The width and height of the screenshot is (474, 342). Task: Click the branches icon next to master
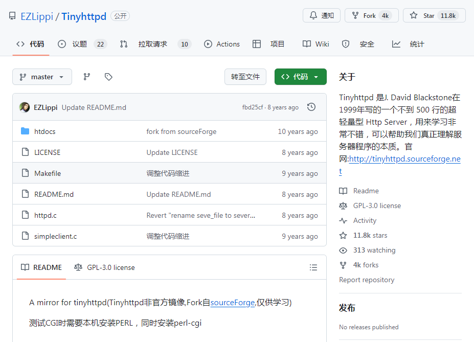click(87, 77)
